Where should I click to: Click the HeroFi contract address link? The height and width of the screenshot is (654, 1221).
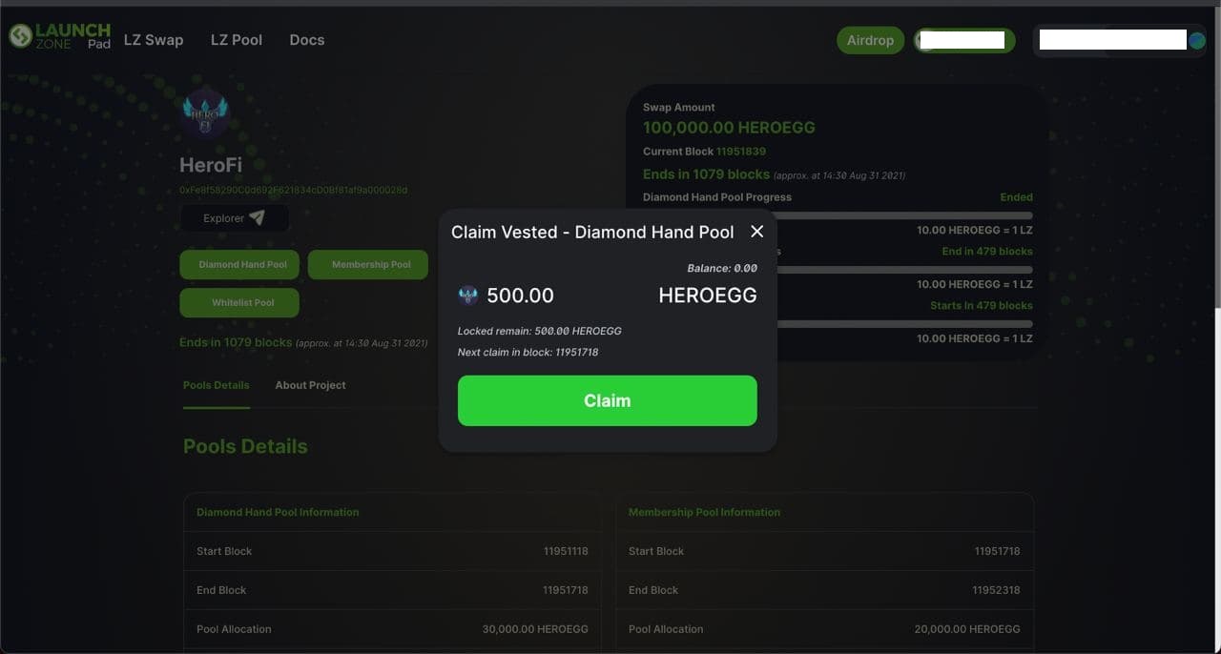click(293, 190)
